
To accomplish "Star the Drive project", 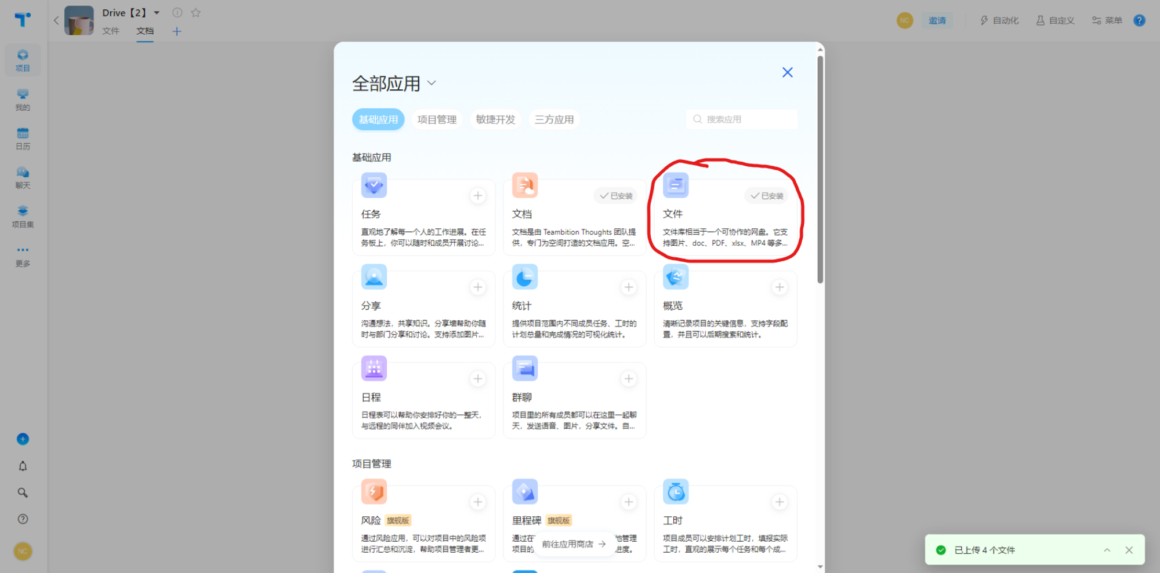I will 196,12.
